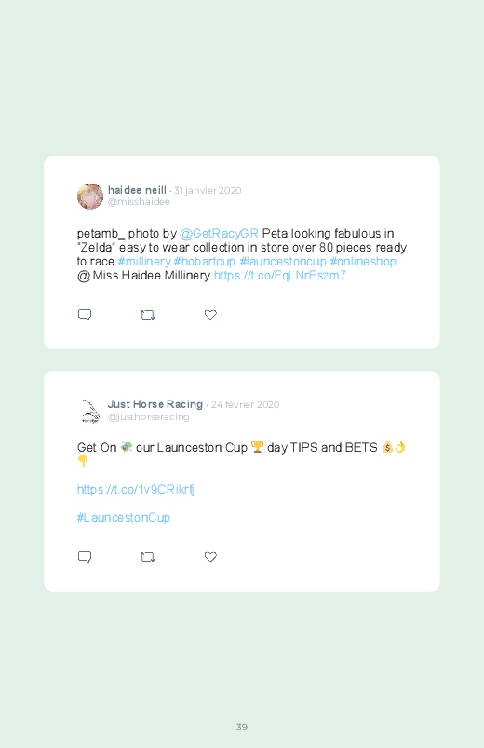The image size is (484, 748).
Task: Click the Just Horse Racing display name
Action: 155,404
